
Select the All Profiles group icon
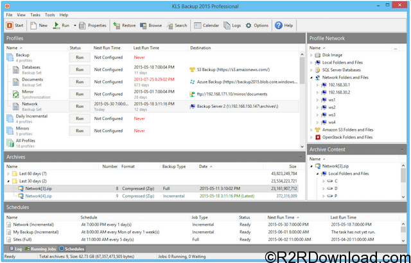pos(10,143)
